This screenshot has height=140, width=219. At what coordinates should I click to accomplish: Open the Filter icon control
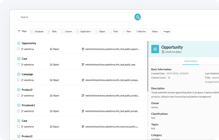click(x=19, y=31)
